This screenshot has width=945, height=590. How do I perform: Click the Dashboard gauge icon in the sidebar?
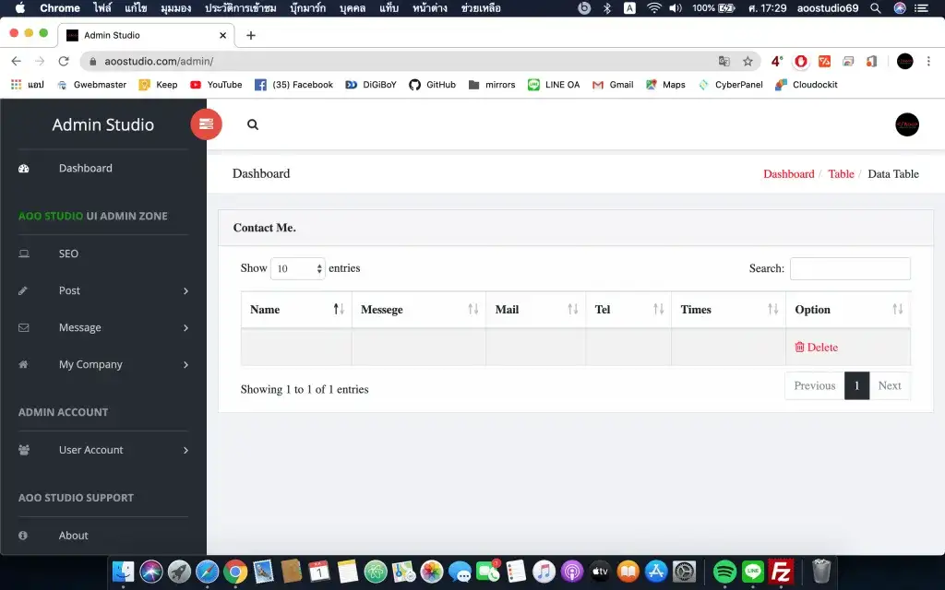tap(23, 169)
